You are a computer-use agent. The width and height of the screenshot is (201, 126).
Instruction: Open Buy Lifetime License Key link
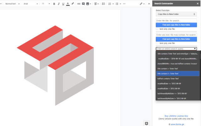pyautogui.click(x=176, y=116)
